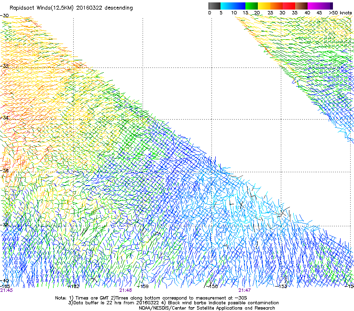Viewport: 354px width, 311px height.
Task: Click the '-159' longitude axis label
Action: tap(143, 287)
